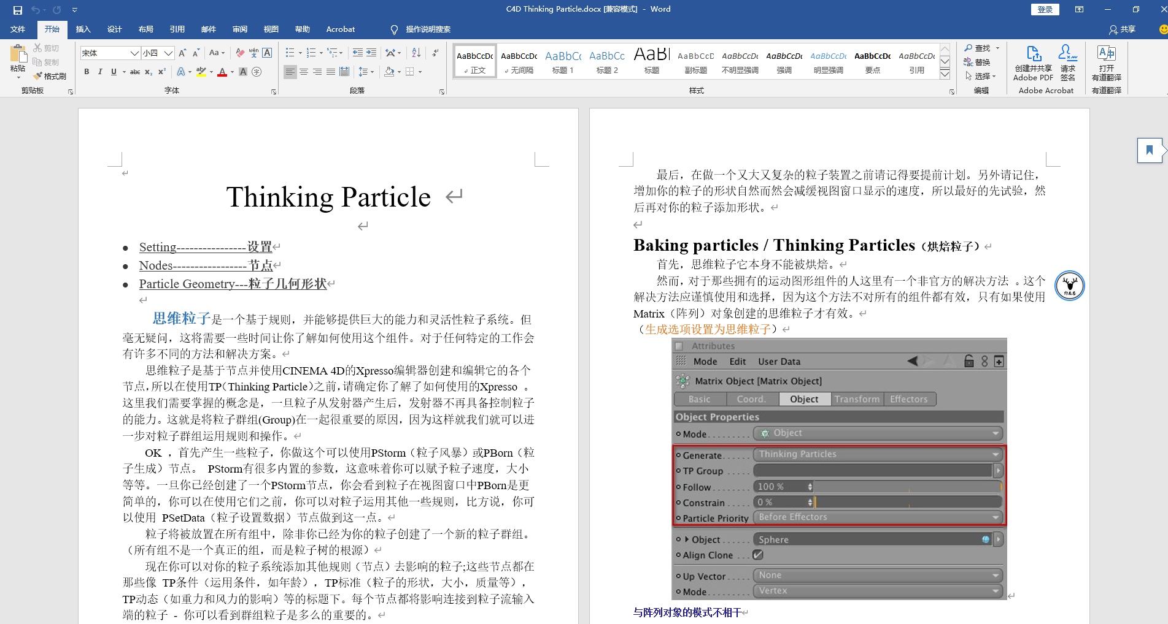Increase font size with the grow font icon

point(182,53)
